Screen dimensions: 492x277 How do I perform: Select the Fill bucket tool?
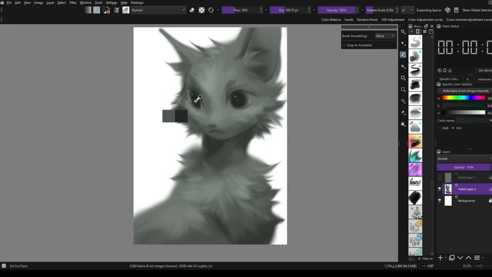[x=403, y=66]
